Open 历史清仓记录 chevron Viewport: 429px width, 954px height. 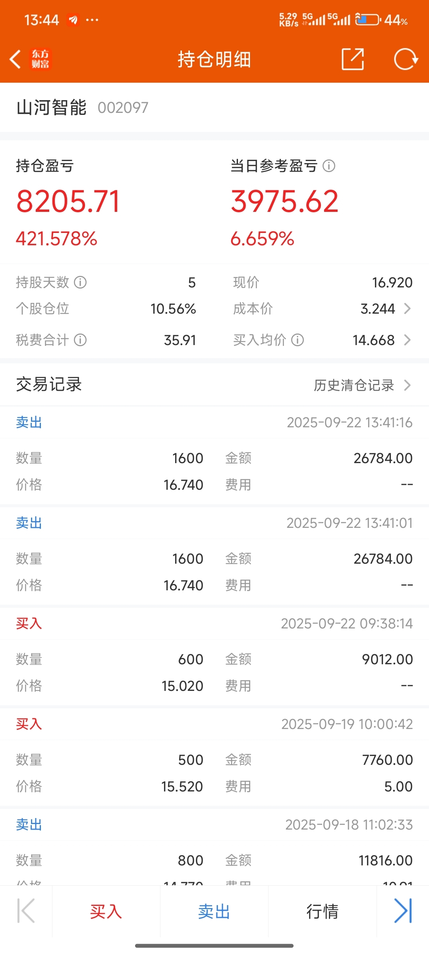point(407,385)
